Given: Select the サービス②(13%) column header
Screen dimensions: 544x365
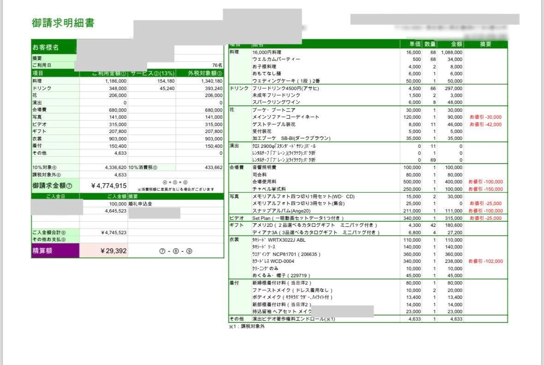Looking at the screenshot, I should (151, 73).
